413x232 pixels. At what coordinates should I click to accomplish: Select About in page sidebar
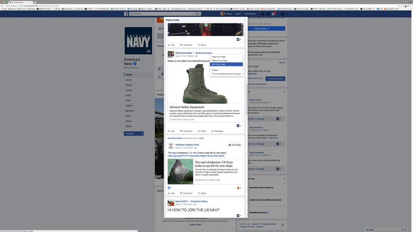point(128,80)
